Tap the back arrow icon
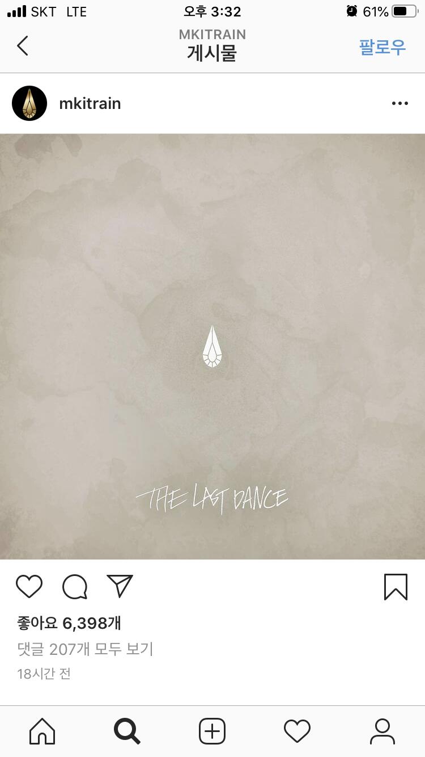The width and height of the screenshot is (425, 757). (23, 45)
